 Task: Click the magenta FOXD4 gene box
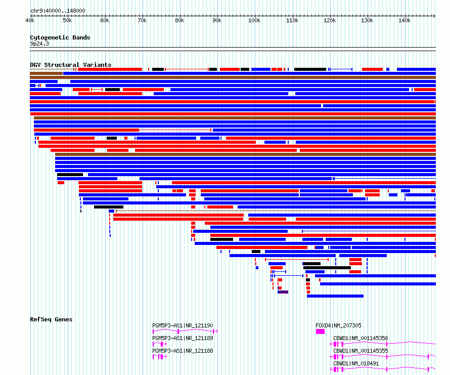(320, 331)
